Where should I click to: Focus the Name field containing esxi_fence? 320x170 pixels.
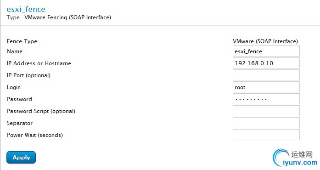[x=266, y=51]
